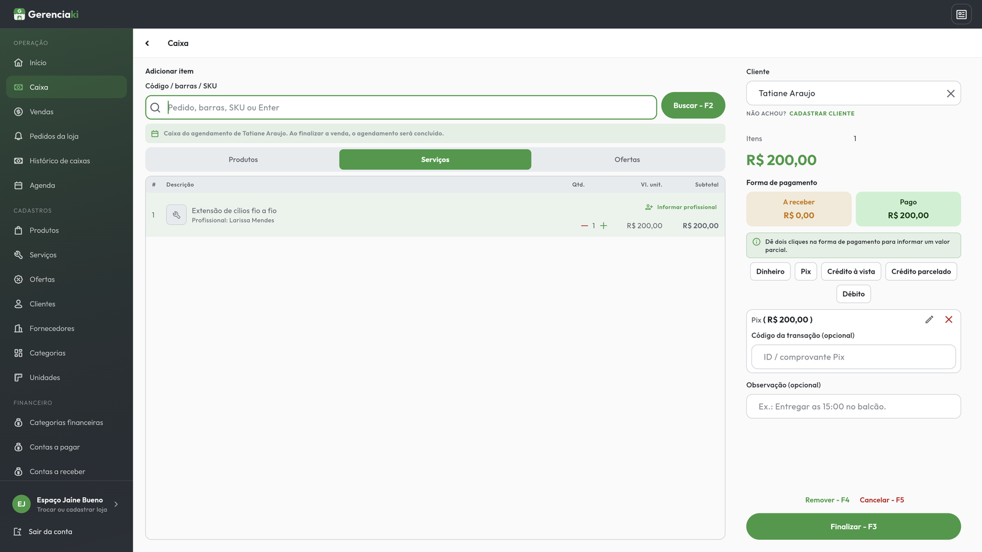Increase quantity of Extensão de cílios
The width and height of the screenshot is (982, 552).
pyautogui.click(x=604, y=226)
